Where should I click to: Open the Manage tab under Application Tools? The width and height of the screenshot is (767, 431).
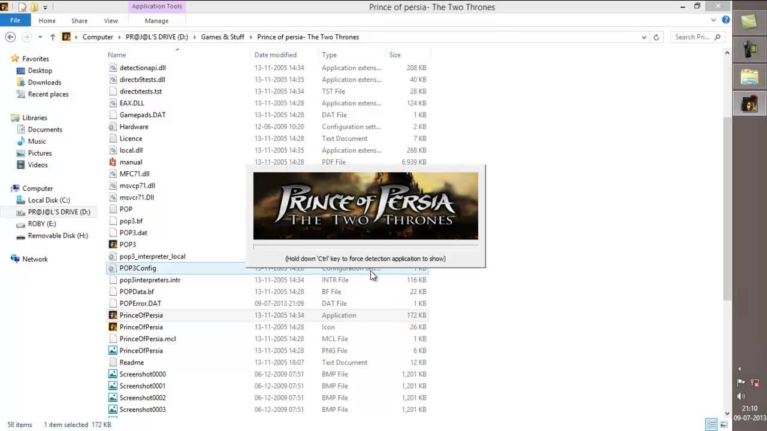tap(156, 20)
